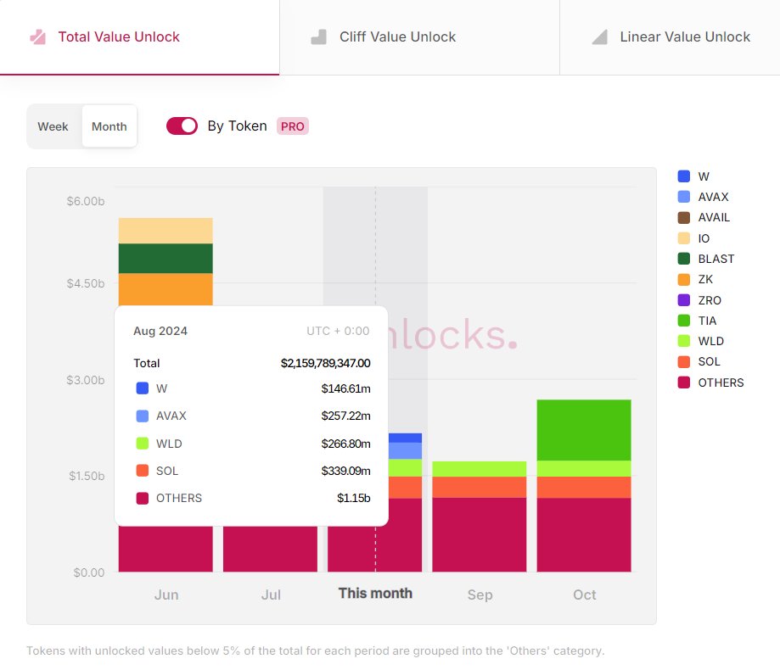The width and height of the screenshot is (780, 670).
Task: Click the green TIA segment in October bar
Action: click(x=584, y=429)
